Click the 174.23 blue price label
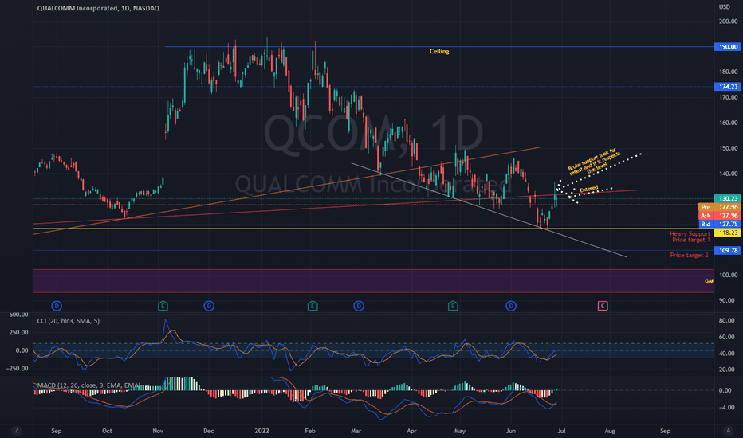The height and width of the screenshot is (438, 743). point(727,87)
